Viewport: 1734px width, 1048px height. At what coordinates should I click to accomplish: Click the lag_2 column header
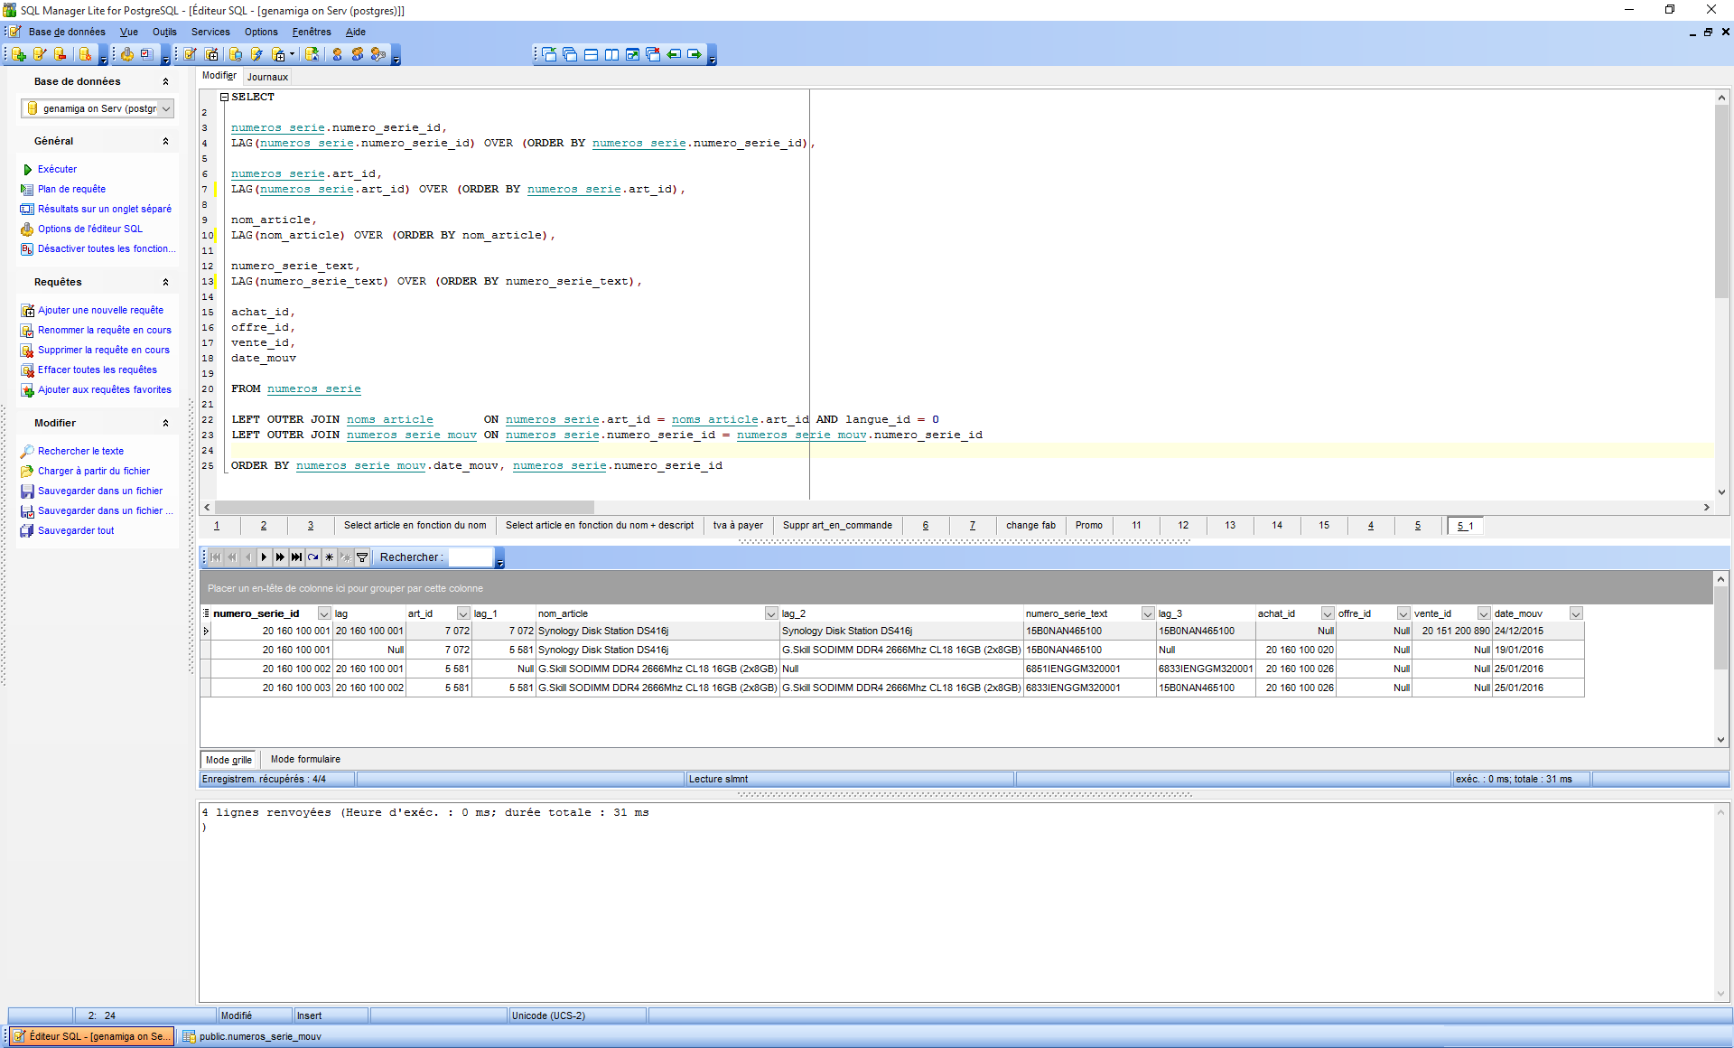(x=901, y=613)
